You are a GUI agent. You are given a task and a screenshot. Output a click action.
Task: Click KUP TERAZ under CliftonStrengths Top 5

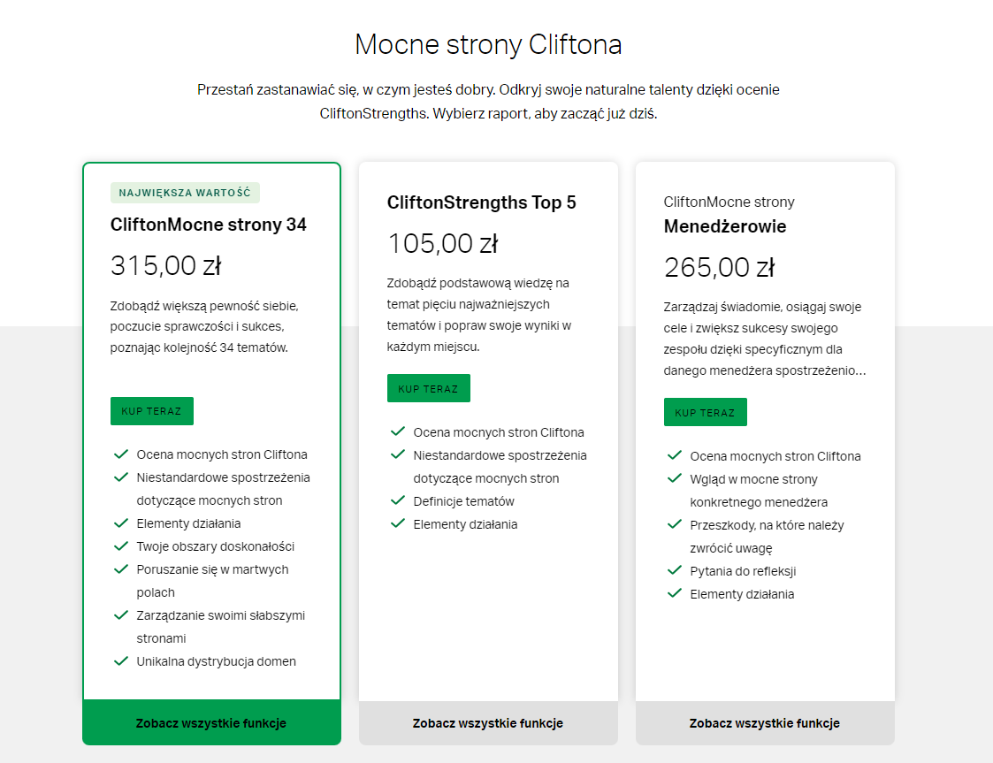click(428, 388)
